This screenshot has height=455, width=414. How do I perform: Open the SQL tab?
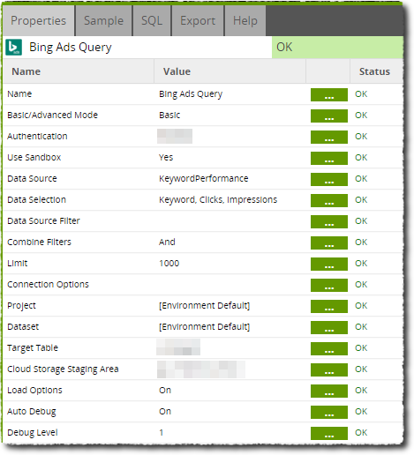tap(152, 20)
